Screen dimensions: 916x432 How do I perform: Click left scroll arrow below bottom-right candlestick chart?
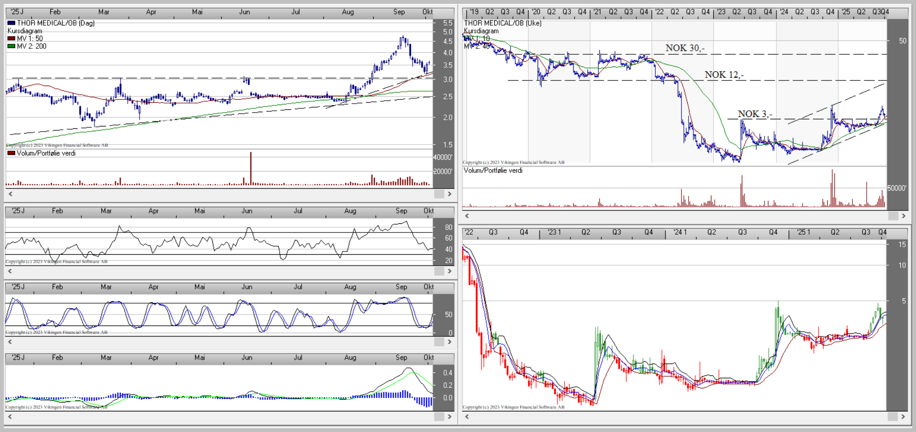(467, 417)
